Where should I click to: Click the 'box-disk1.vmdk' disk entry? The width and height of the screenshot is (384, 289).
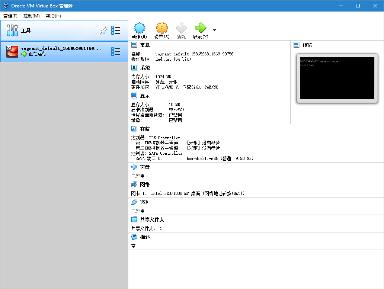click(220, 158)
